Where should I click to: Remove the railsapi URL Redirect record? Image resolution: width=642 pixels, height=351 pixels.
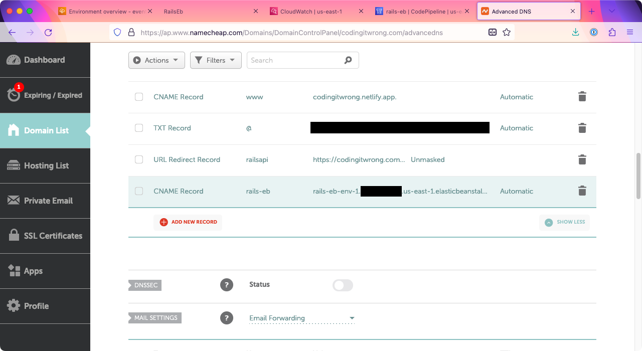point(582,159)
